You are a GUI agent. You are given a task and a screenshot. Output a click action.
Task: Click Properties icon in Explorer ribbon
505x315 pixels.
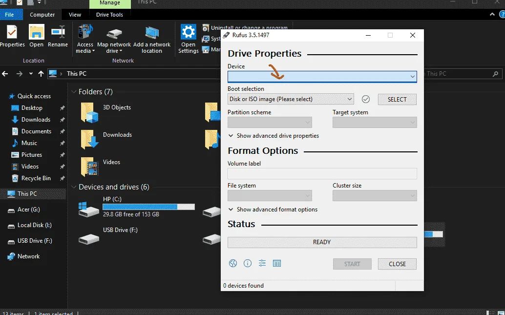click(x=12, y=32)
